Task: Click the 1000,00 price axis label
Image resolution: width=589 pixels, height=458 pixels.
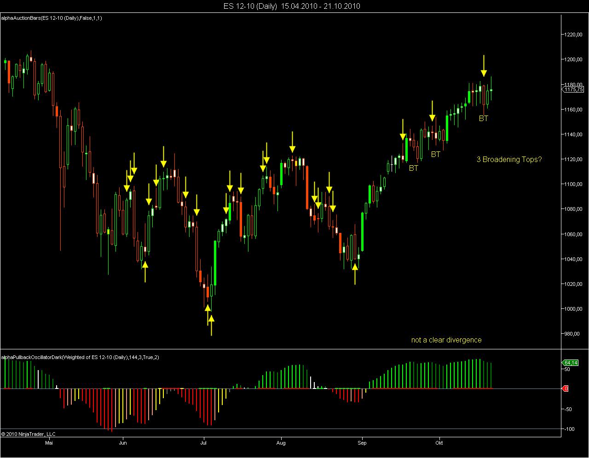Action: 574,309
